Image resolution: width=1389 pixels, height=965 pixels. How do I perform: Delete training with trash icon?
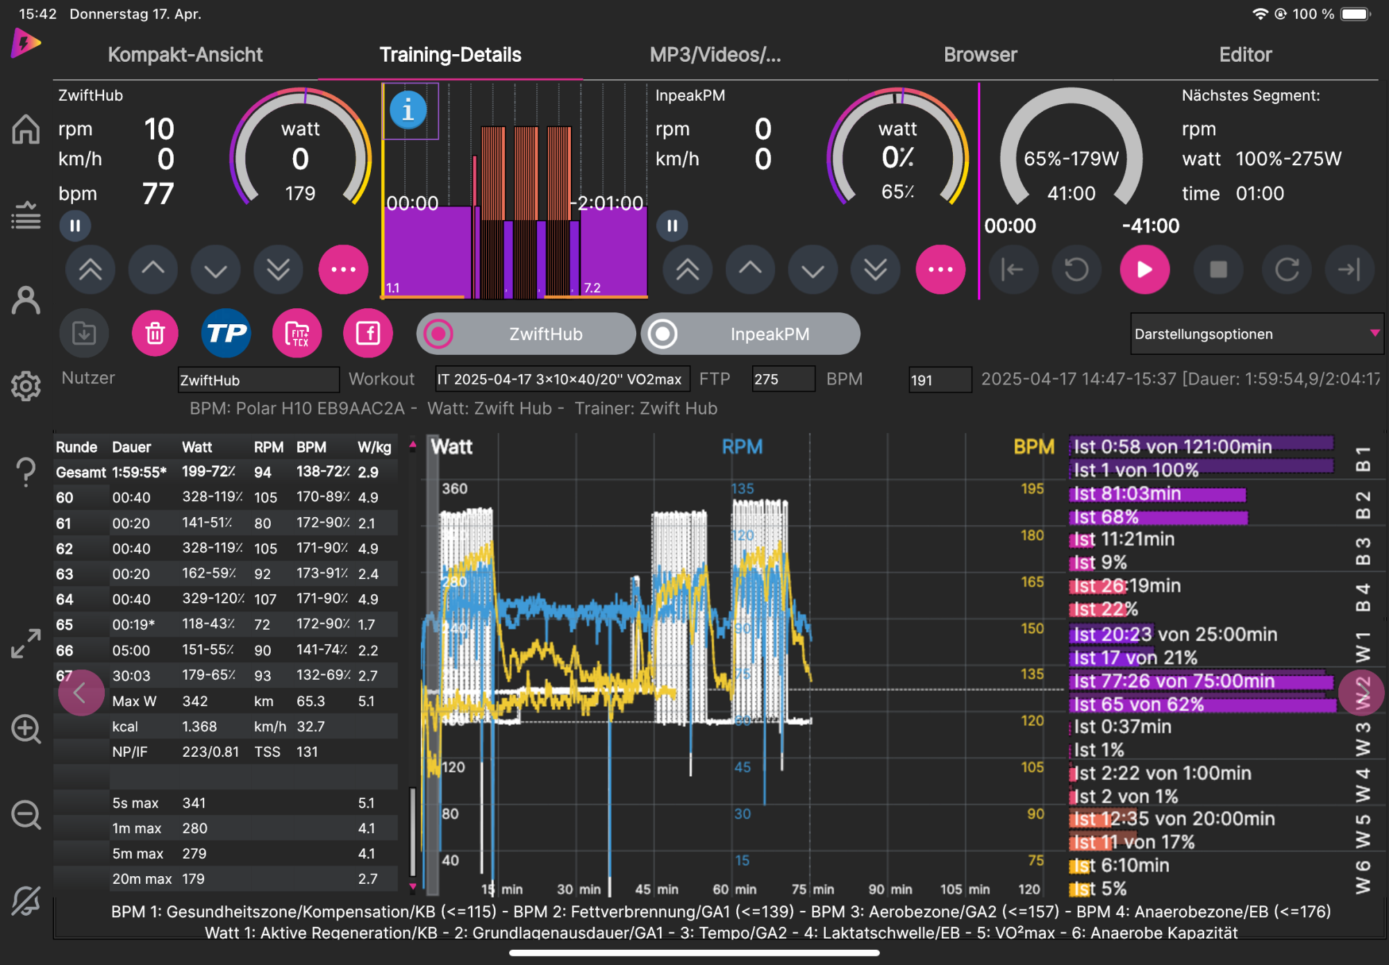point(155,333)
